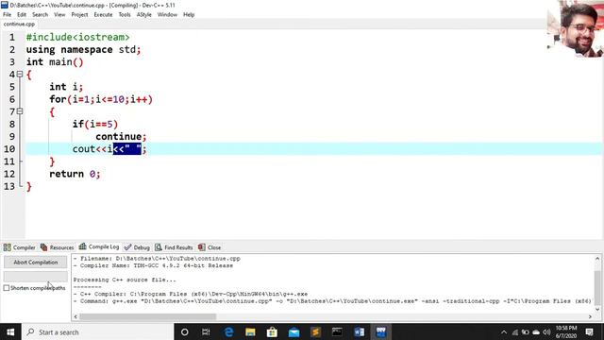Screen dimensions: 604x340
Task: Open the Search menu
Action: [x=40, y=15]
